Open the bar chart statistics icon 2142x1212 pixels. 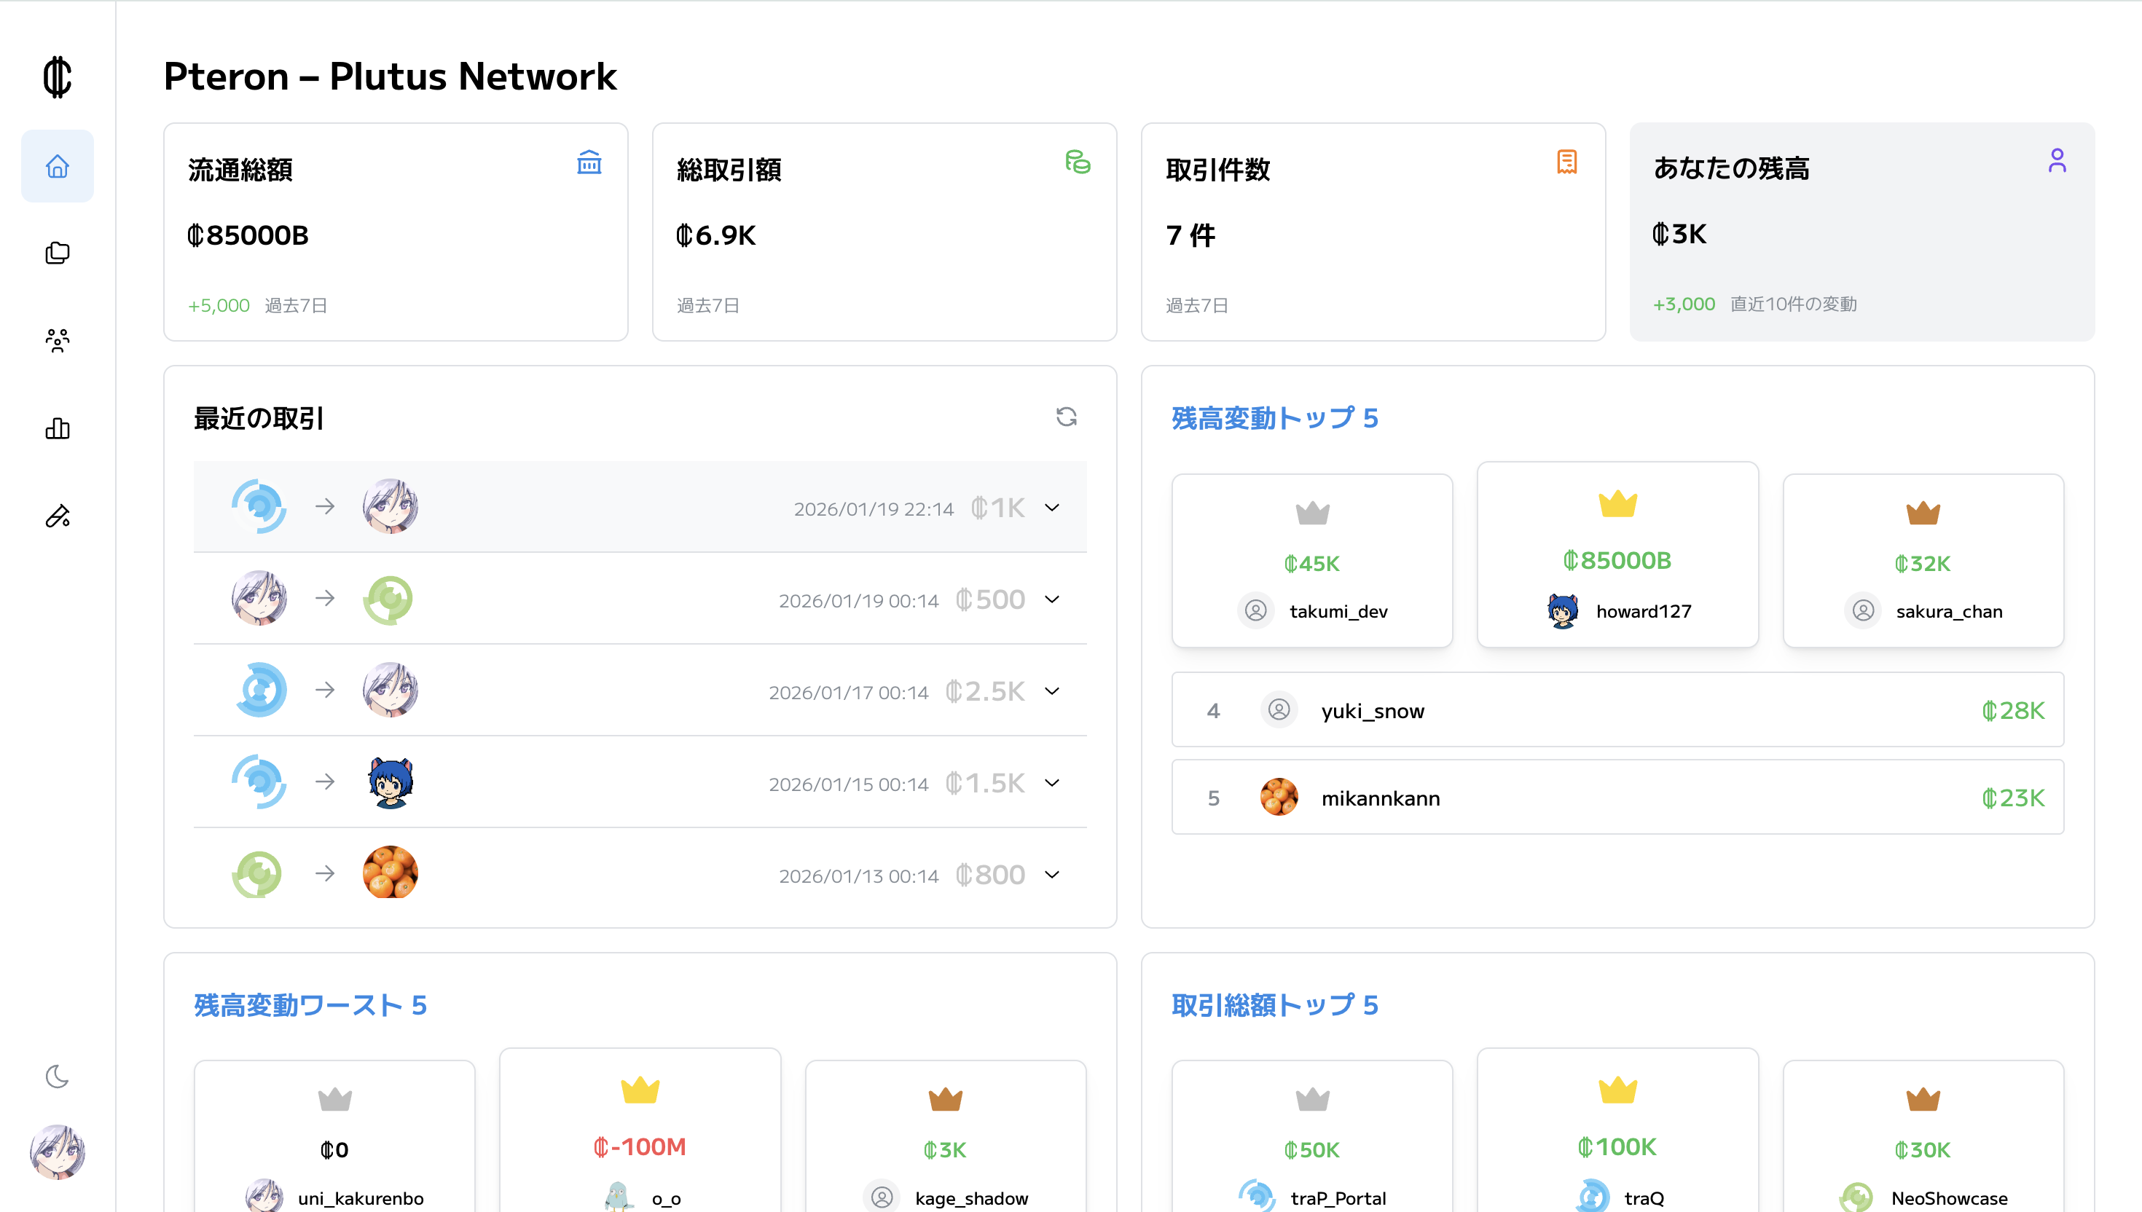58,429
